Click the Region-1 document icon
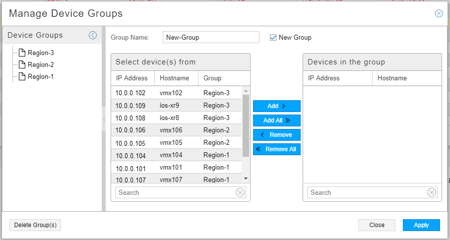The image size is (450, 240). (x=22, y=76)
